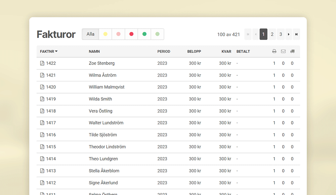Viewport: 336px width, 195px height.
Task: Go to the next page arrow
Action: (x=289, y=34)
